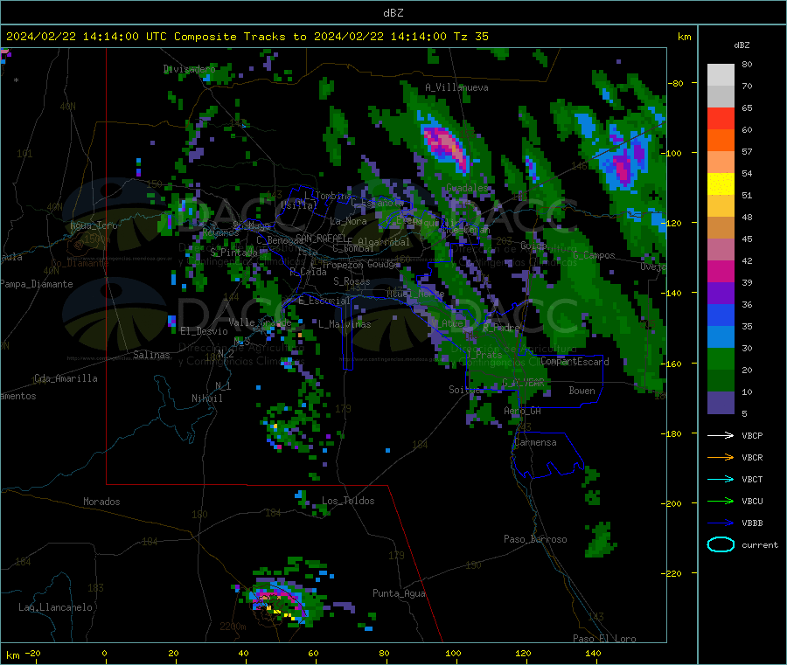
Task: Click the magenta storm core near A_Villanueva
Action: coord(446,146)
